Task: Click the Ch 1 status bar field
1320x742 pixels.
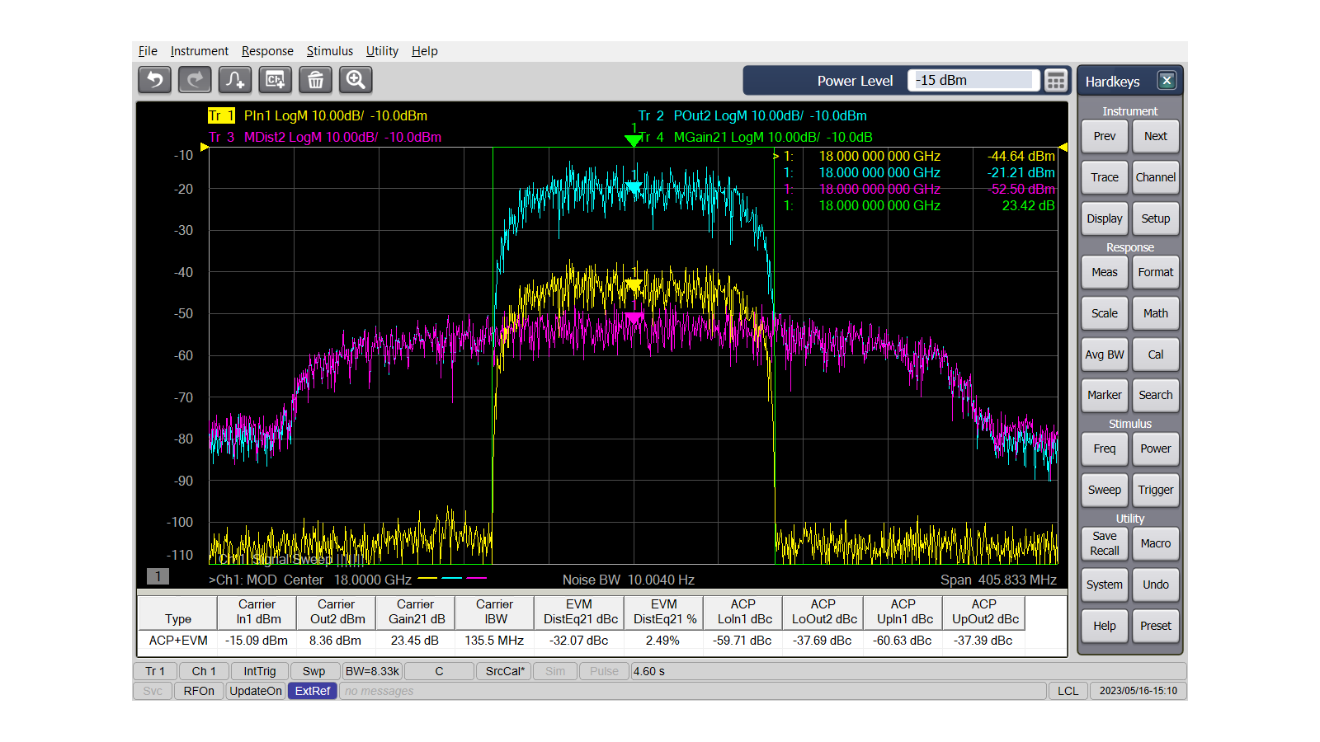Action: (x=204, y=671)
